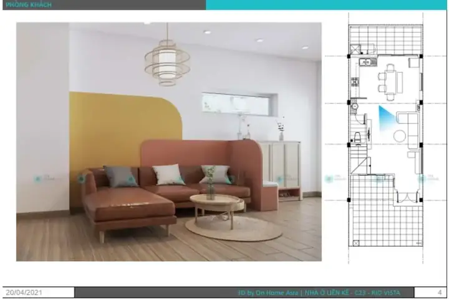Click the '3D by On Home Asia' footer text
This screenshot has width=449, height=299.
click(x=268, y=293)
